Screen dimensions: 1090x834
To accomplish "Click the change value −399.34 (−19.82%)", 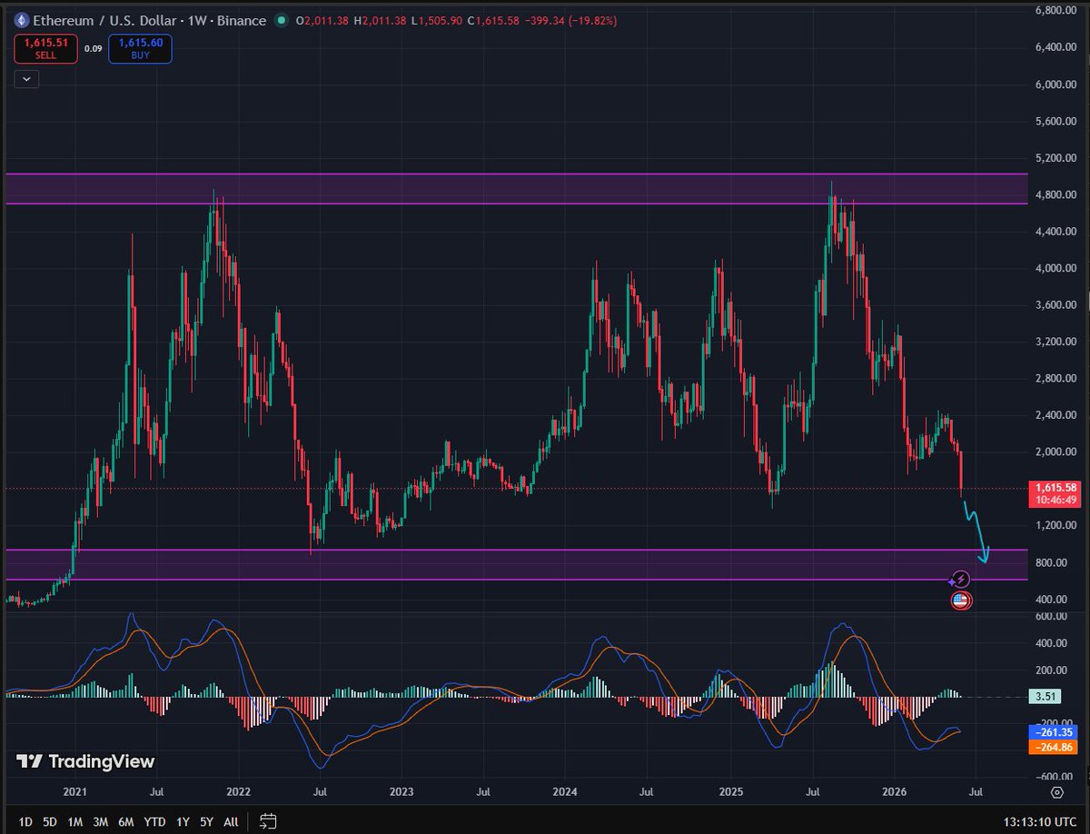I will click(570, 20).
